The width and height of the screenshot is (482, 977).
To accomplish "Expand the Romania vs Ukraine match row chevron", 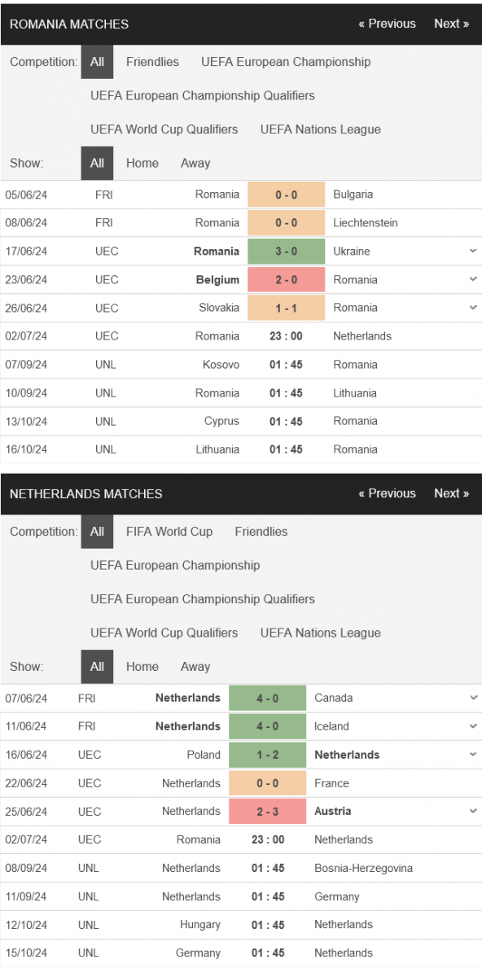I will (x=473, y=252).
